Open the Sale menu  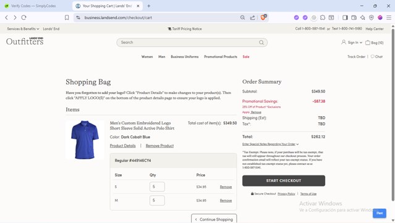(x=246, y=57)
